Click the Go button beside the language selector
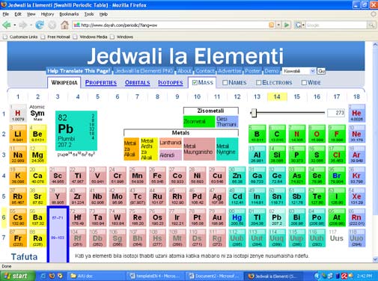The image size is (378, 281). (321, 71)
